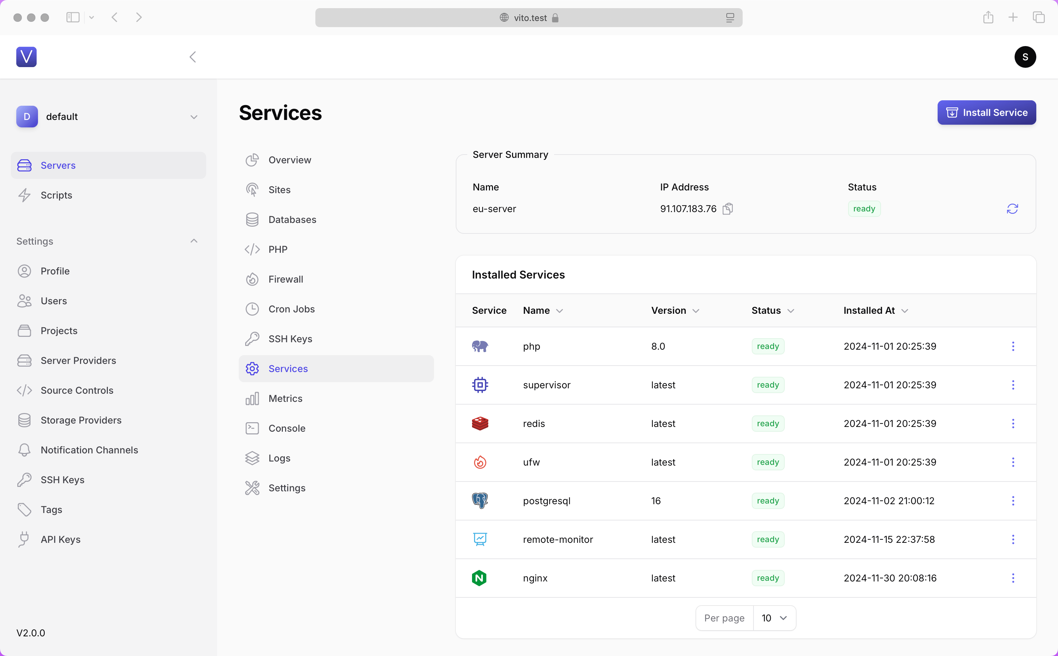Screen dimensions: 1058x656
Task: Click the nginx service options menu
Action: point(1013,577)
